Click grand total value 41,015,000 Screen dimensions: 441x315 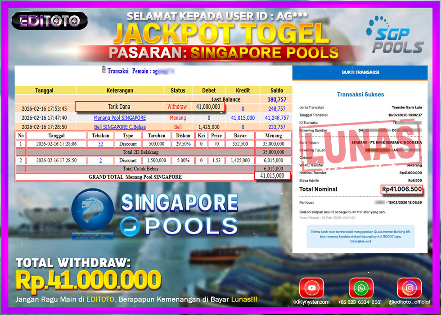click(x=272, y=176)
